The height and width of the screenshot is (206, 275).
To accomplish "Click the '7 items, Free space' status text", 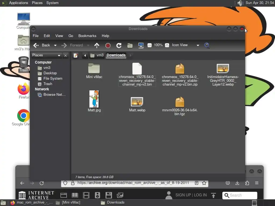I will (94, 177).
